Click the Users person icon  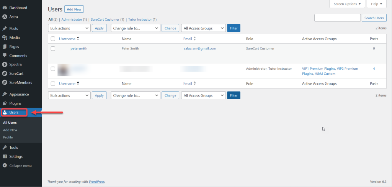coord(5,112)
